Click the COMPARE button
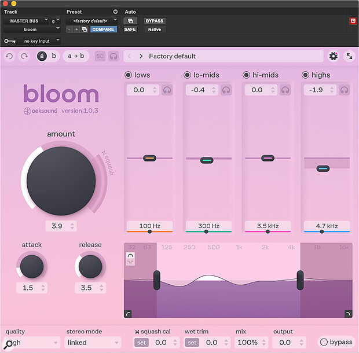 pos(103,30)
